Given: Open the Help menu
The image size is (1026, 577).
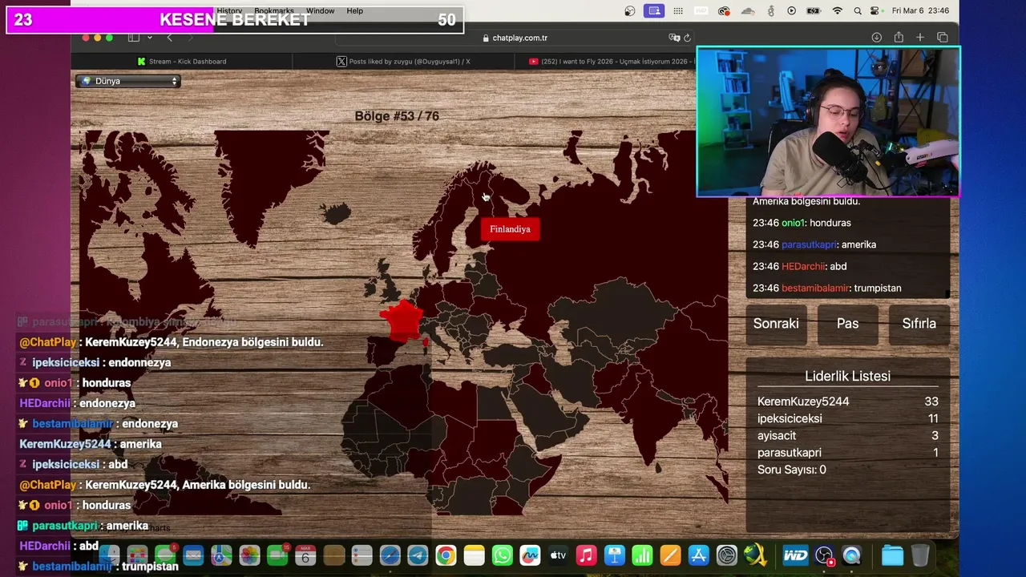Looking at the screenshot, I should click(x=354, y=11).
